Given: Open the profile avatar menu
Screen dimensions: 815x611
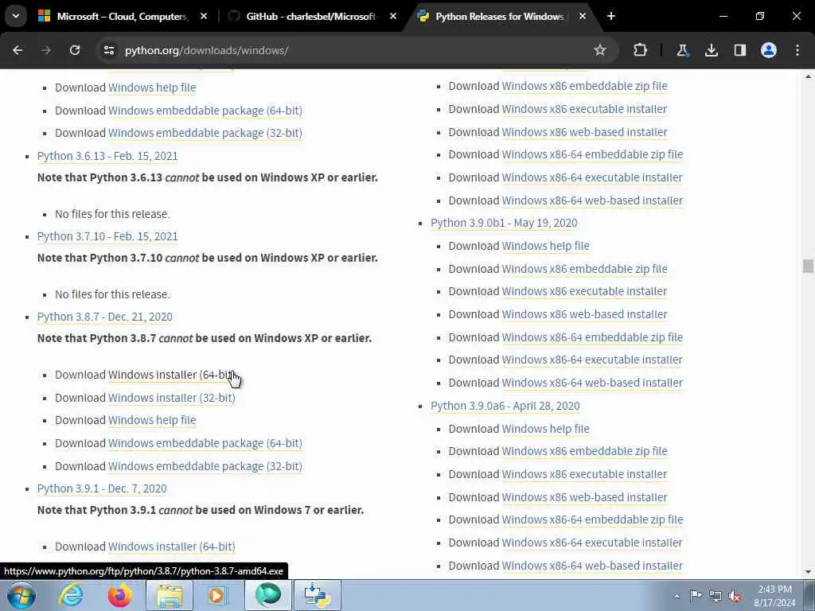Looking at the screenshot, I should (769, 50).
